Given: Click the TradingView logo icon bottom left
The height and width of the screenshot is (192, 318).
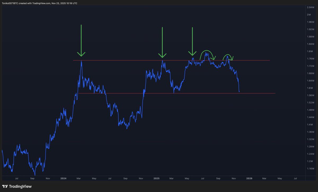Looking at the screenshot, I should pos(5,186).
